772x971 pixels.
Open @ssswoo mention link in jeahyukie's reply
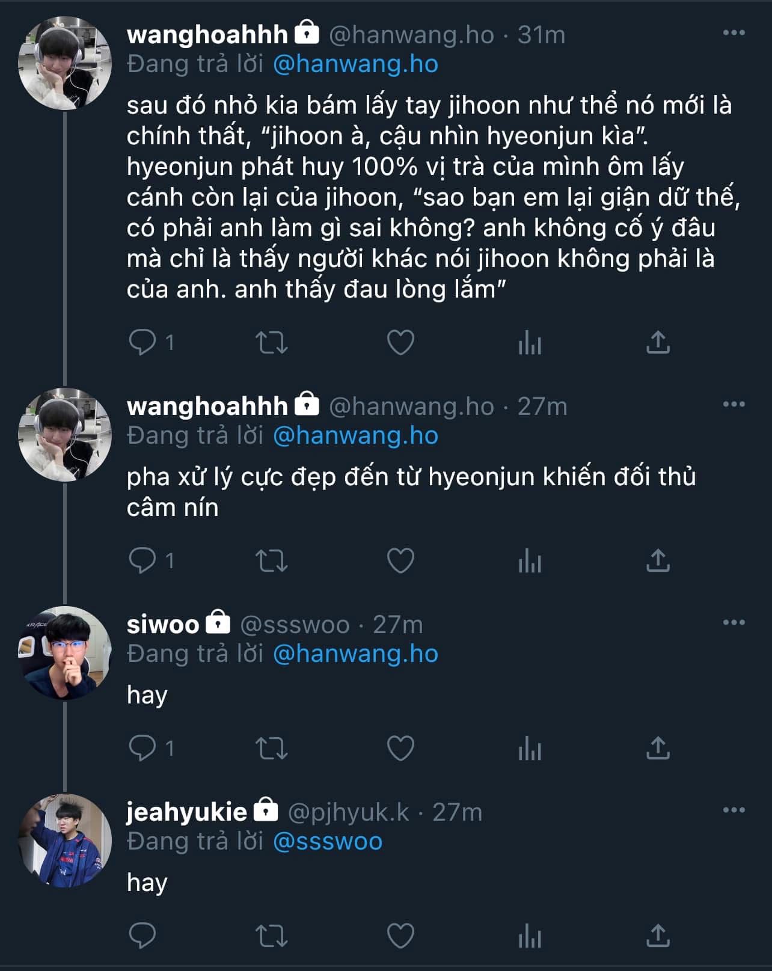pyautogui.click(x=328, y=841)
